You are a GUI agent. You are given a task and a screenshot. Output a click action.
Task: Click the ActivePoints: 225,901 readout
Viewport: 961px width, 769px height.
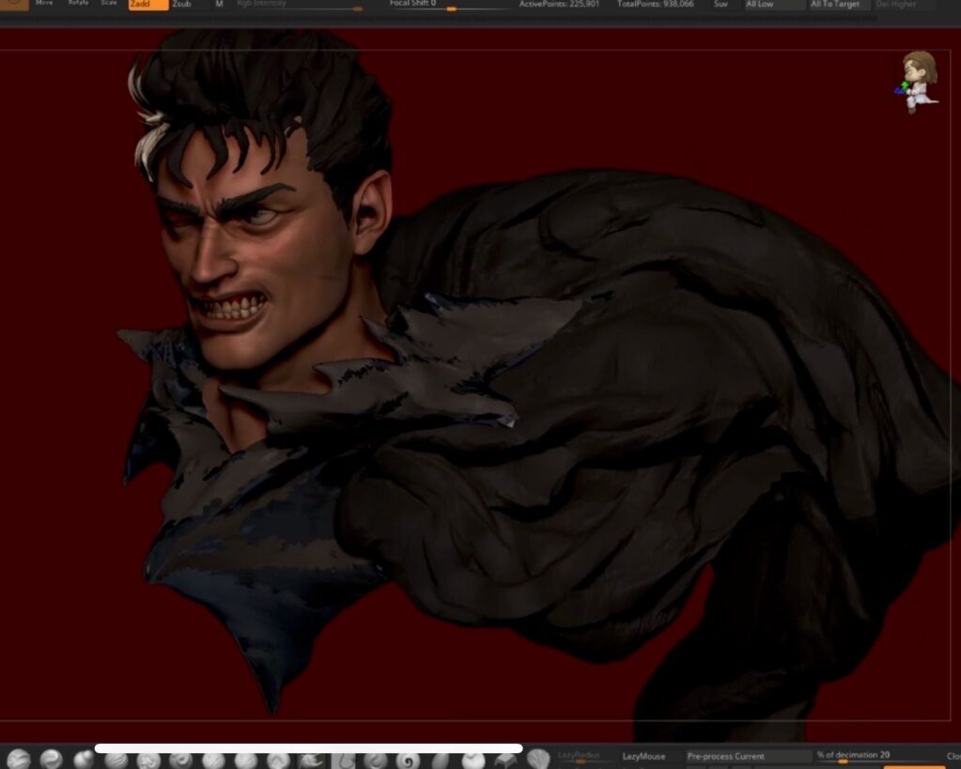[x=559, y=5]
